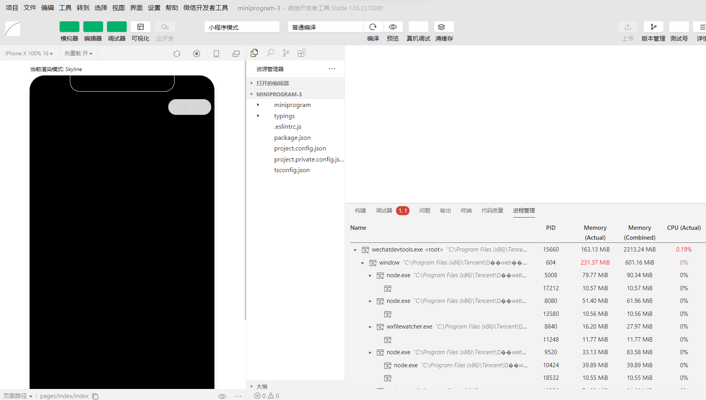Collapse the wechatdevtools.exe root process row
706x400 pixels.
pyautogui.click(x=355, y=250)
